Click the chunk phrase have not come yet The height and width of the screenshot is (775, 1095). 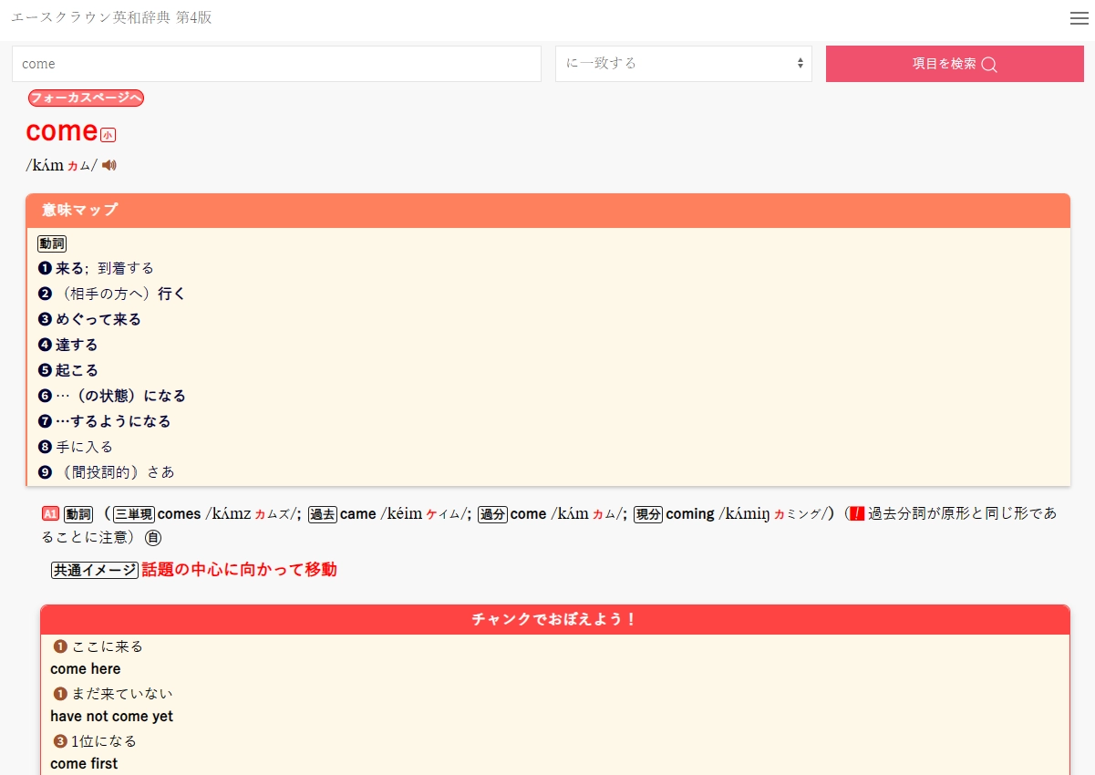111,717
